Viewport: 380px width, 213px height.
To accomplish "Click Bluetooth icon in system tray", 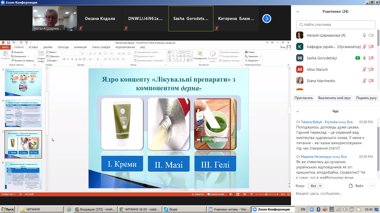I will [x=319, y=209].
